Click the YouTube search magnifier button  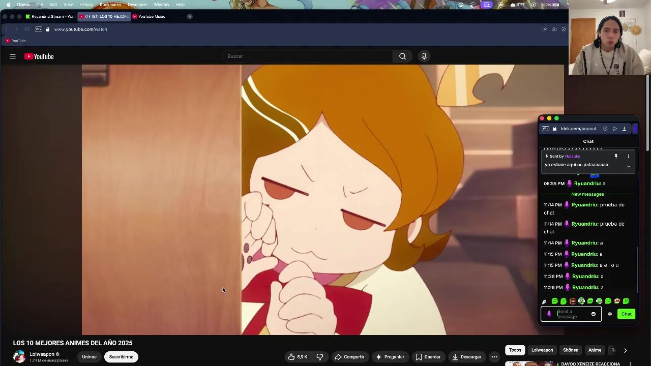[402, 56]
